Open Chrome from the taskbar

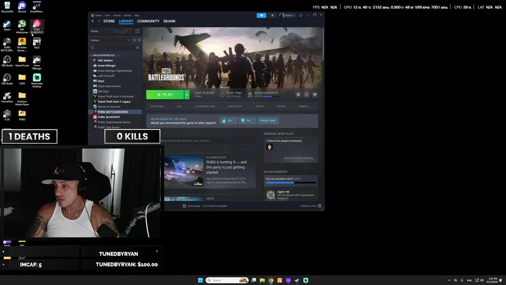(x=271, y=280)
